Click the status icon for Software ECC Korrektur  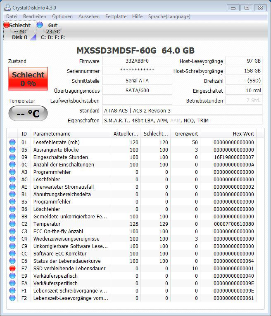pos(12,253)
